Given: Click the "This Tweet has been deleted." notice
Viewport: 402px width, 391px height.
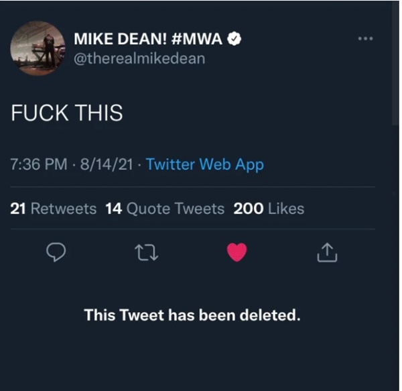Looking at the screenshot, I should 192,315.
